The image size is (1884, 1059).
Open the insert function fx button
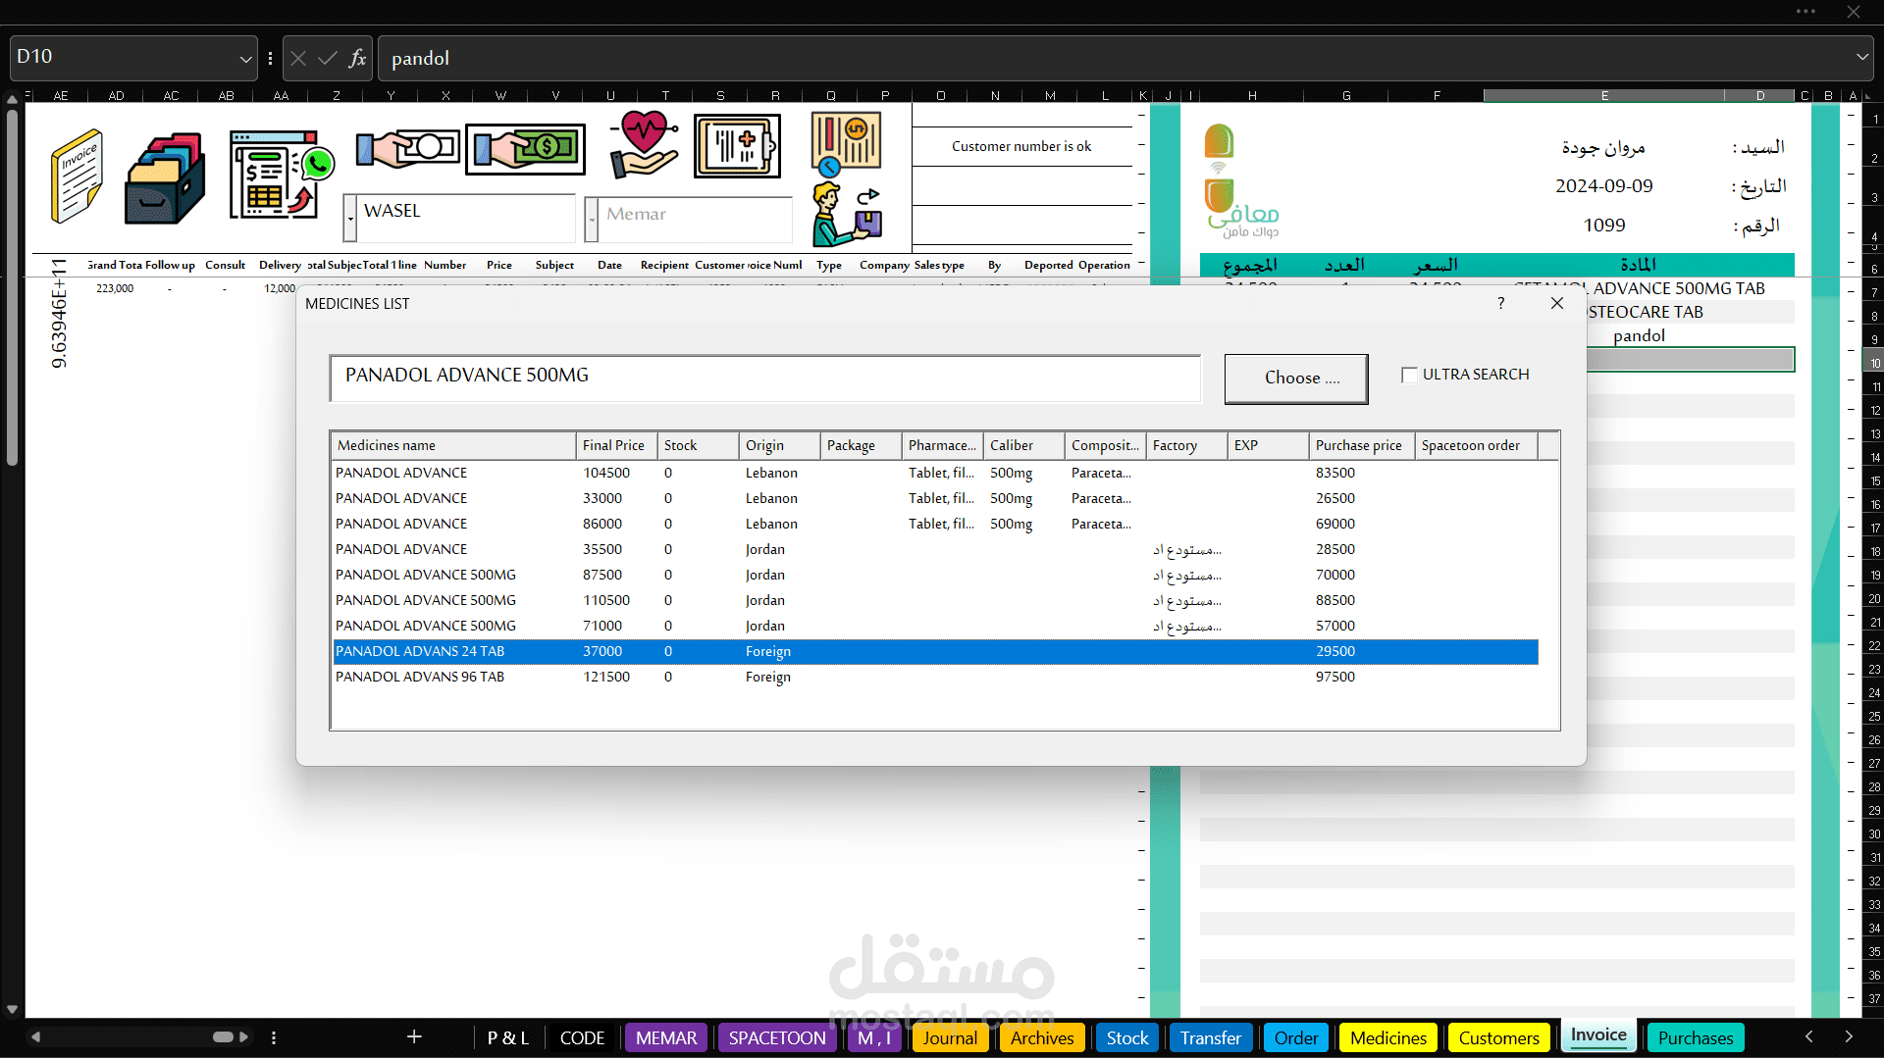click(357, 59)
